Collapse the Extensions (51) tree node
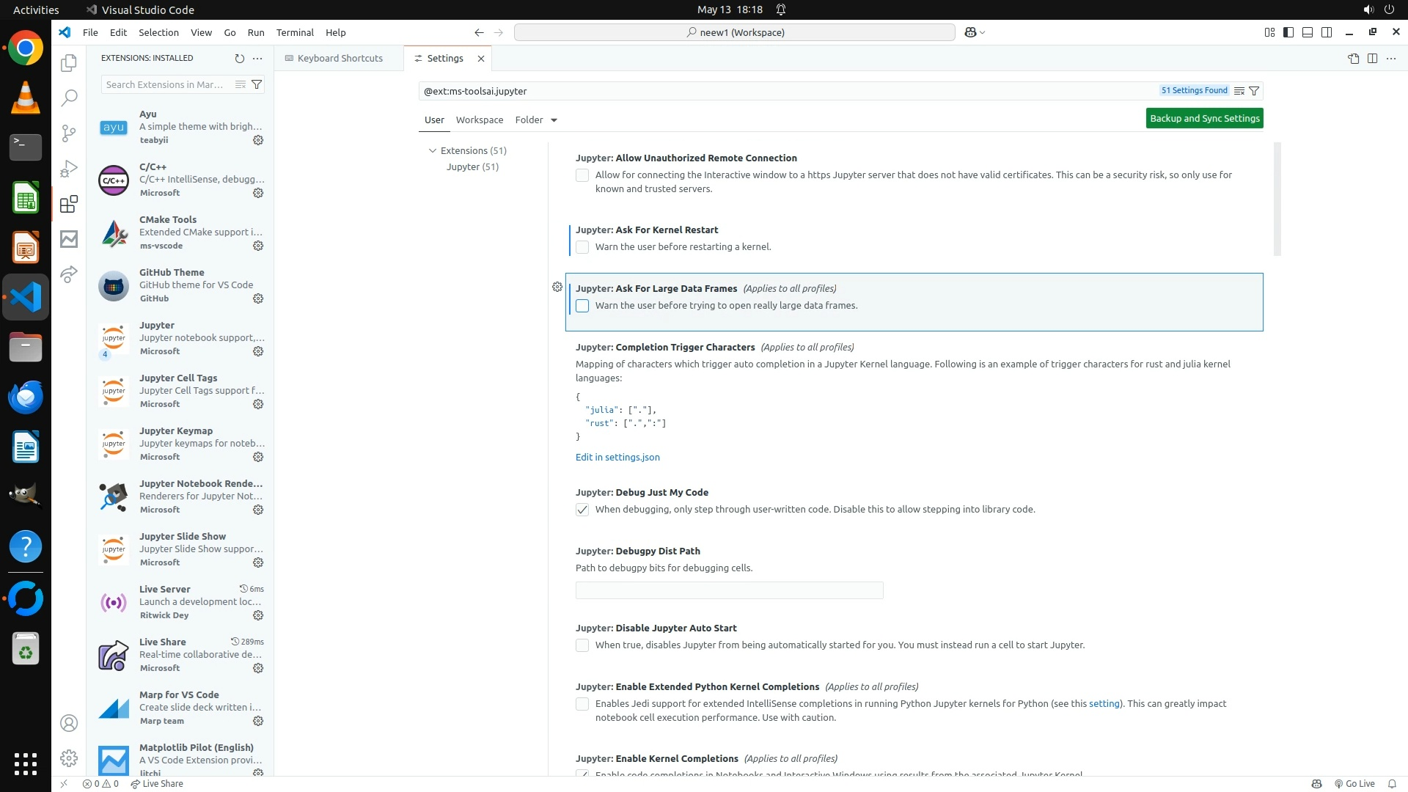This screenshot has height=792, width=1408. point(433,150)
